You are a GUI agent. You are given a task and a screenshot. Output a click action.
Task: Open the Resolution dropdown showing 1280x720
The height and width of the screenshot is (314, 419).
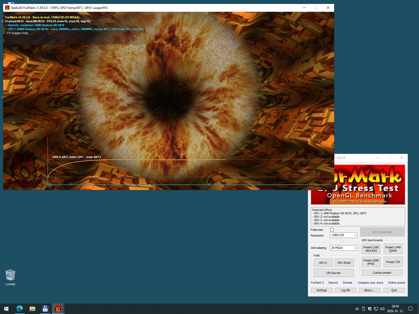coord(344,235)
